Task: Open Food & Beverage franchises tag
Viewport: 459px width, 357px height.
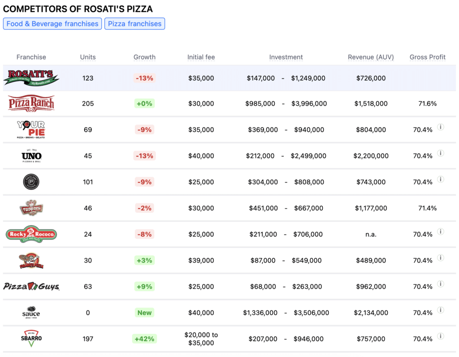Action: pyautogui.click(x=52, y=24)
